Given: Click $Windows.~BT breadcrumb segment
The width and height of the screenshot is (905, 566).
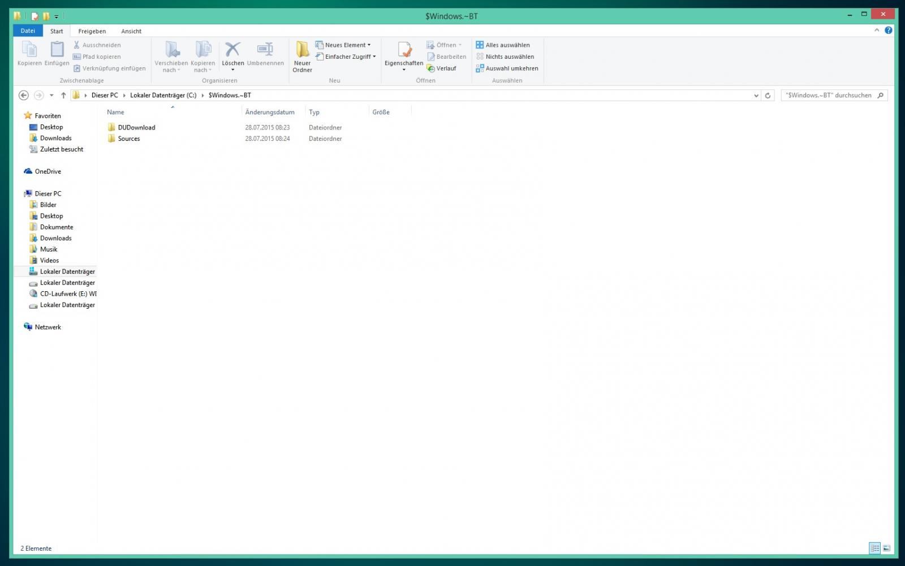Looking at the screenshot, I should [x=230, y=95].
